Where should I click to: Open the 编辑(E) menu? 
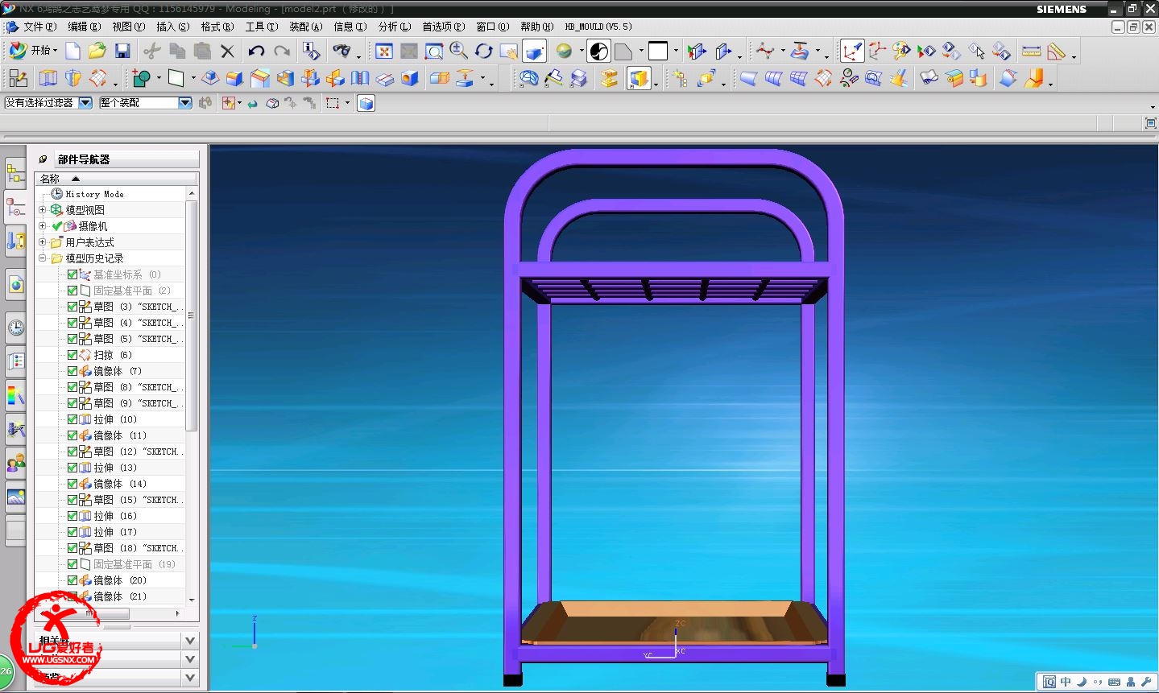point(84,27)
